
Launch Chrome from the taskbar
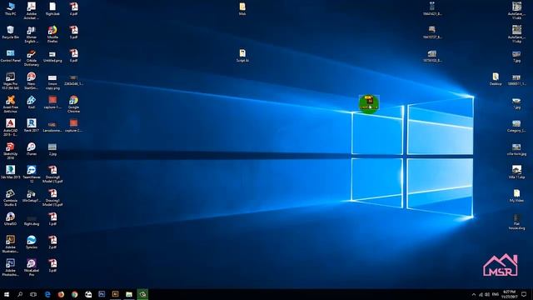click(74, 294)
